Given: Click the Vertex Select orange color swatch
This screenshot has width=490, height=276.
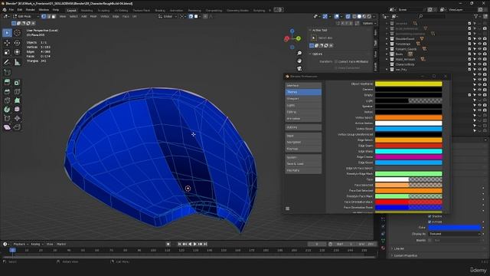Looking at the screenshot, I should (408, 117).
